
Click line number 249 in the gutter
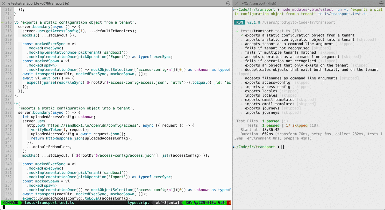(8, 164)
